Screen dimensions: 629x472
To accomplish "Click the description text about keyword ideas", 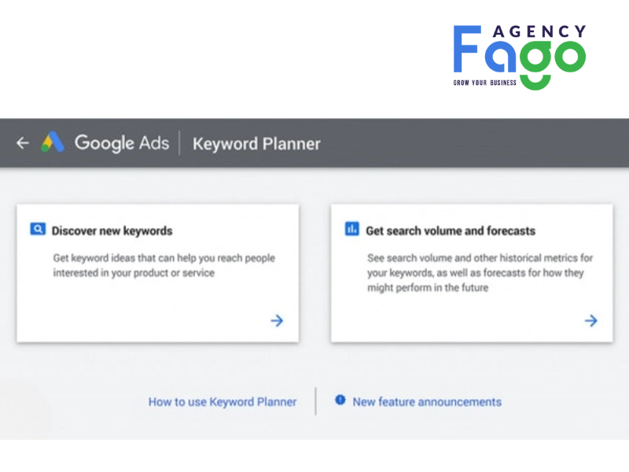I will tap(163, 265).
